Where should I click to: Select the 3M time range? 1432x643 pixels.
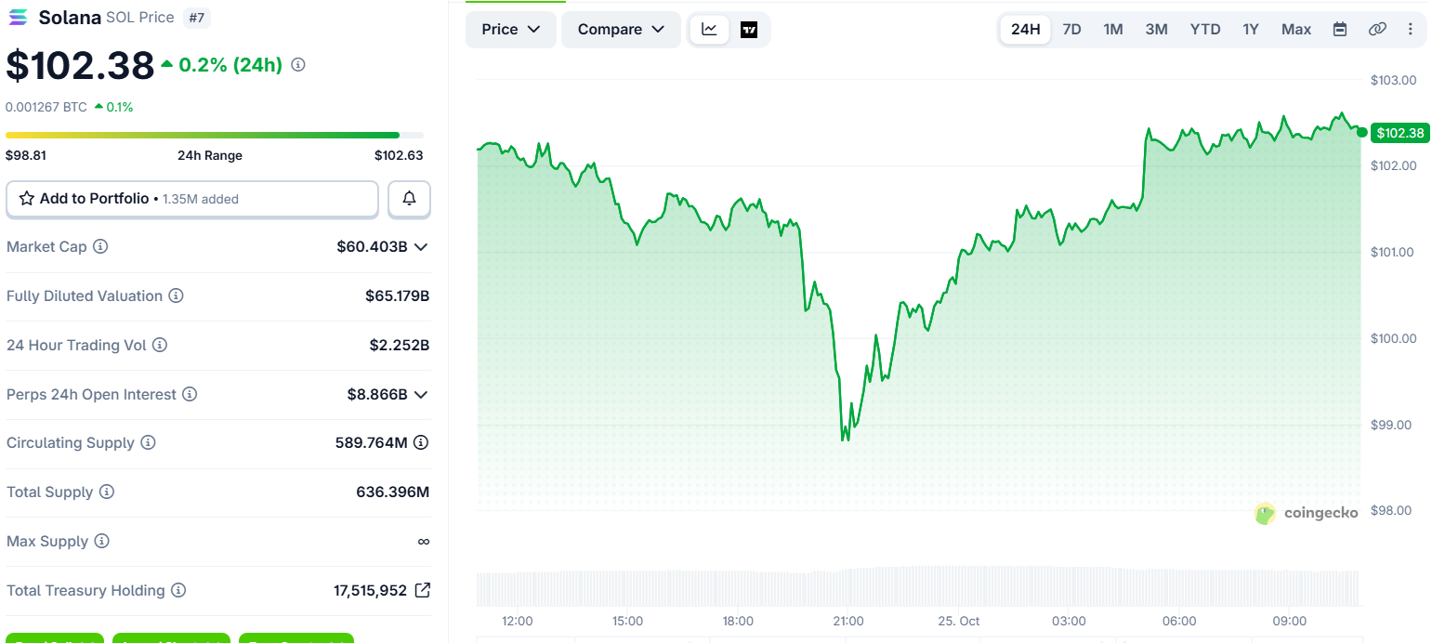pos(1157,30)
